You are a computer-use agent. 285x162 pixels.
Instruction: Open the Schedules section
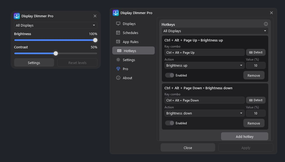click(133, 33)
